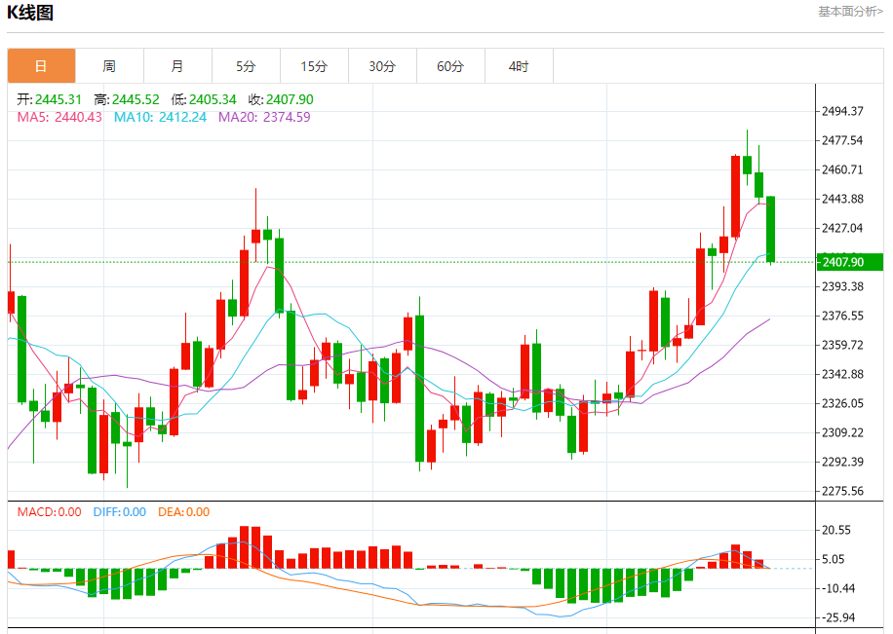
Task: Switch to the 月 monthly tab
Action: pos(177,66)
